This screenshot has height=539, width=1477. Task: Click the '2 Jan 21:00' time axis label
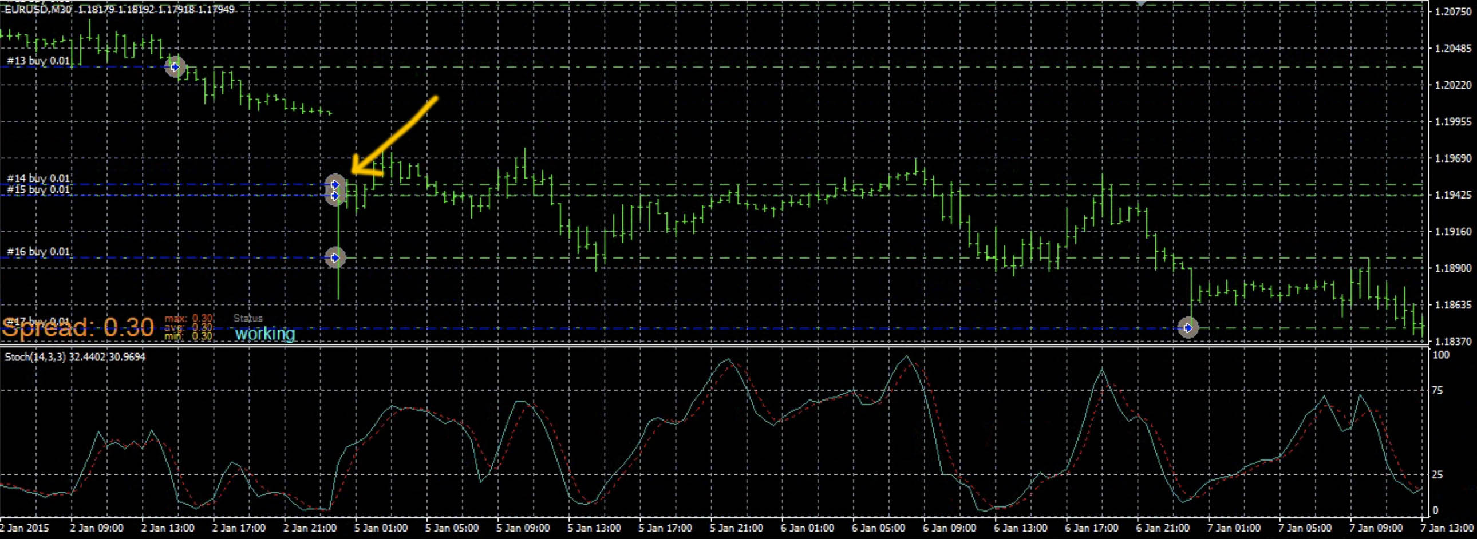[310, 528]
